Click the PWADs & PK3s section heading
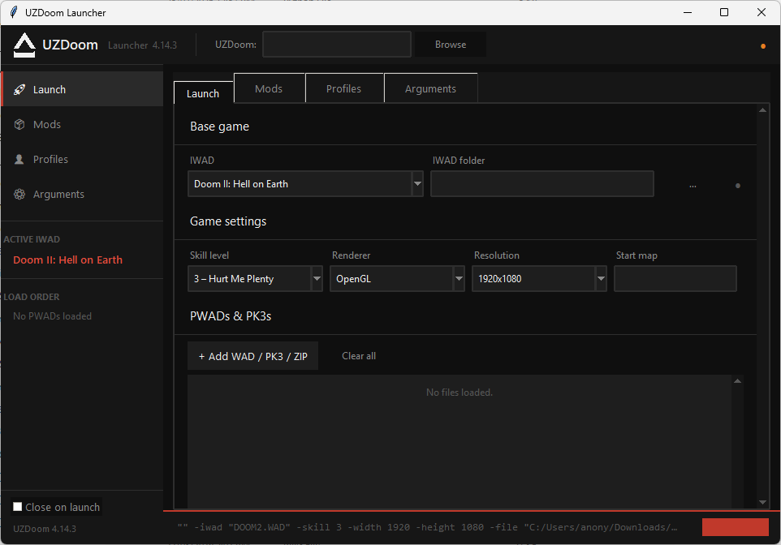781x545 pixels. coord(231,316)
